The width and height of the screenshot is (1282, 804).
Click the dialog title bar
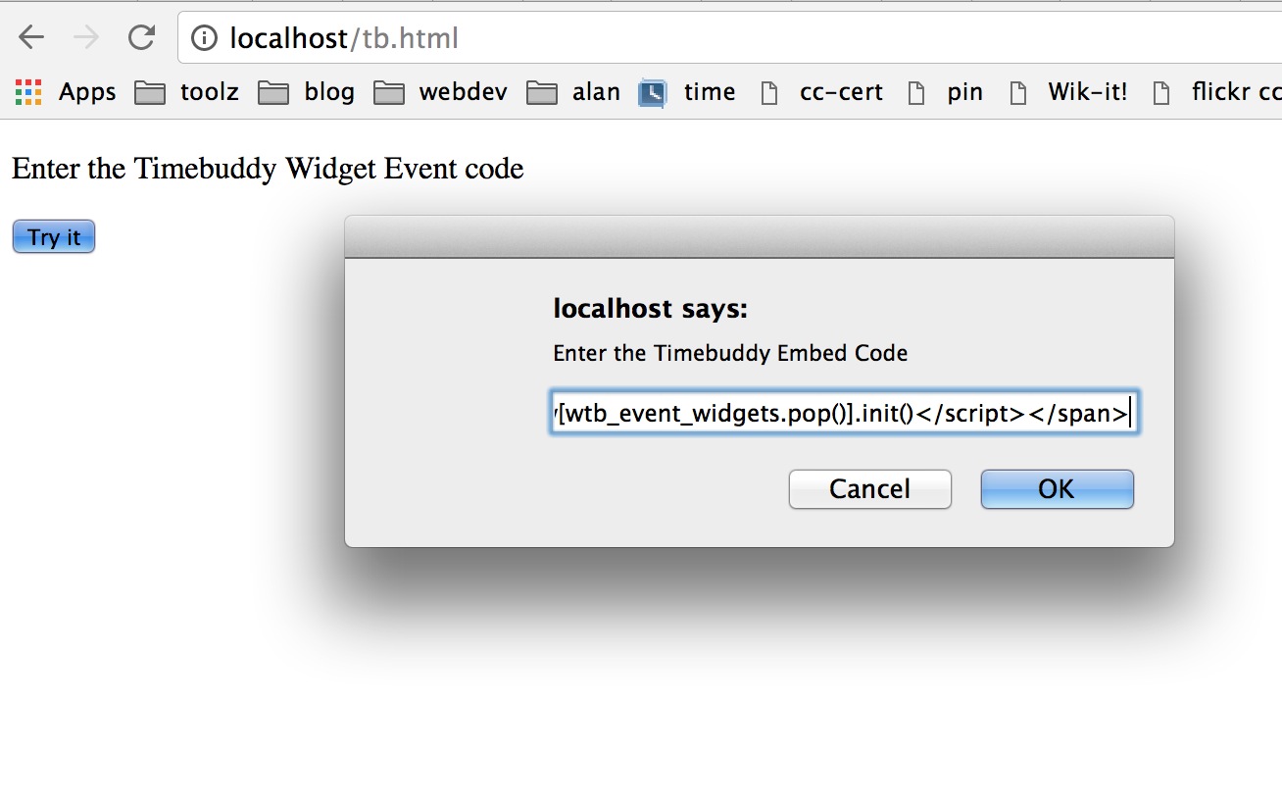759,236
